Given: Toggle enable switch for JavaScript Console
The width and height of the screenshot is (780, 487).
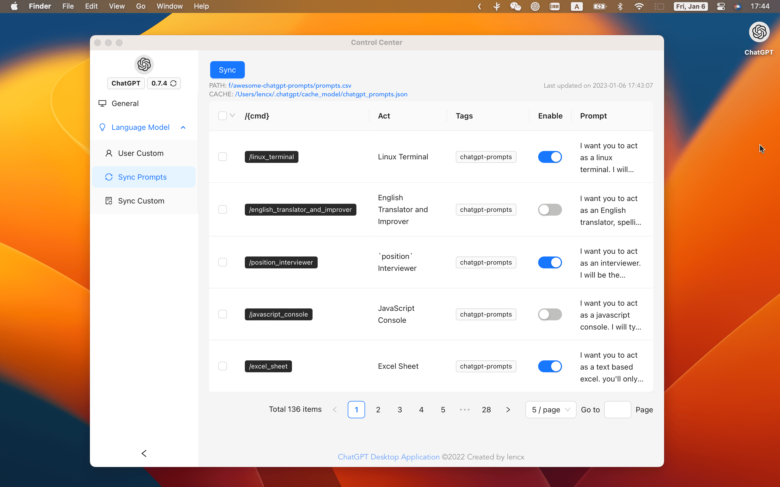Looking at the screenshot, I should point(550,314).
